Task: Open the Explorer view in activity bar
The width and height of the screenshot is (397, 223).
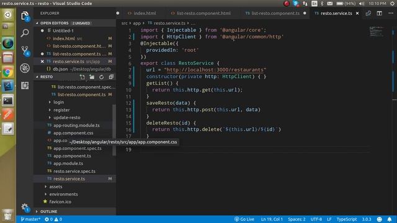Action: coord(25,16)
